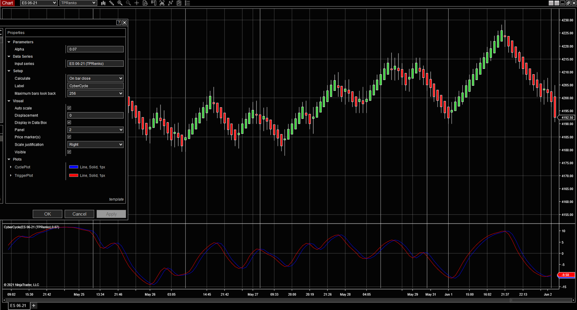Open the Scale justification dropdown
Screen dimensions: 577x310
(x=95, y=145)
